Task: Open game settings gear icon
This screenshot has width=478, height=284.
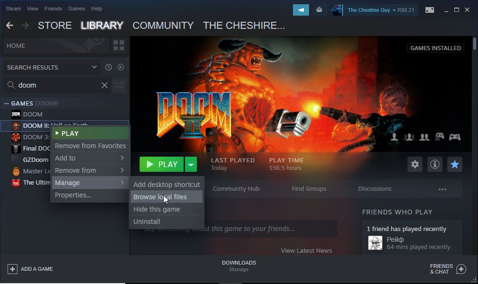Action: click(x=415, y=164)
